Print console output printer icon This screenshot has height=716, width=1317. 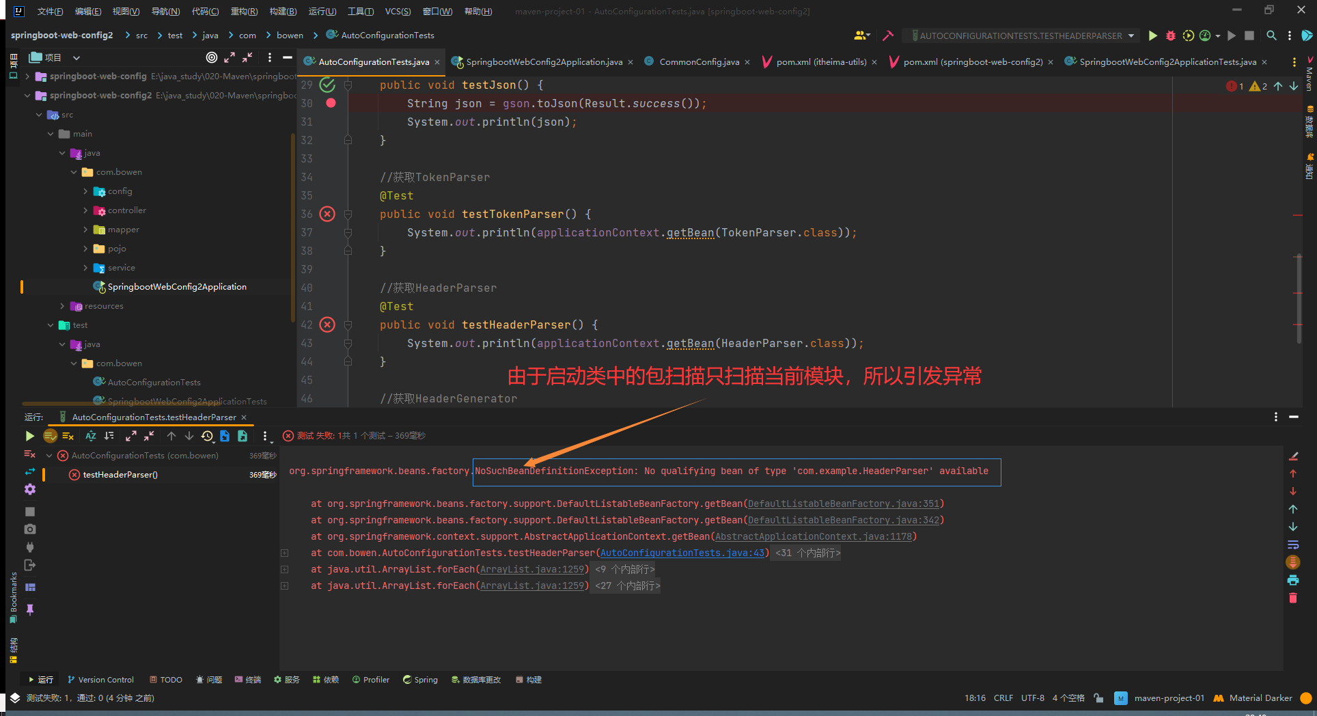pyautogui.click(x=1293, y=580)
